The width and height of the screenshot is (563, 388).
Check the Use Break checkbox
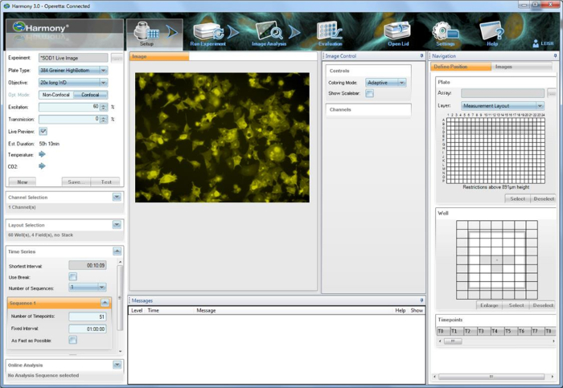click(72, 276)
